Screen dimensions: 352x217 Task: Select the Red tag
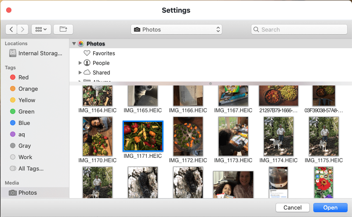(23, 78)
